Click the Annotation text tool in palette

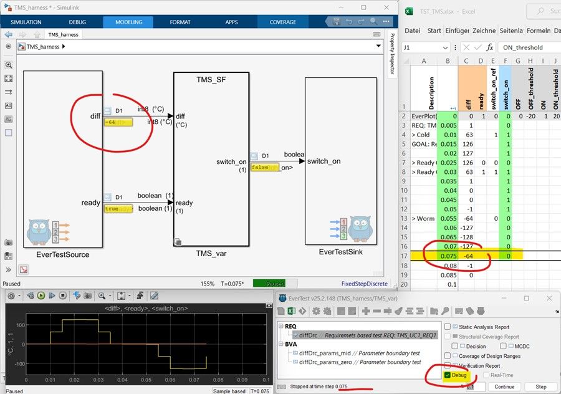pos(9,105)
